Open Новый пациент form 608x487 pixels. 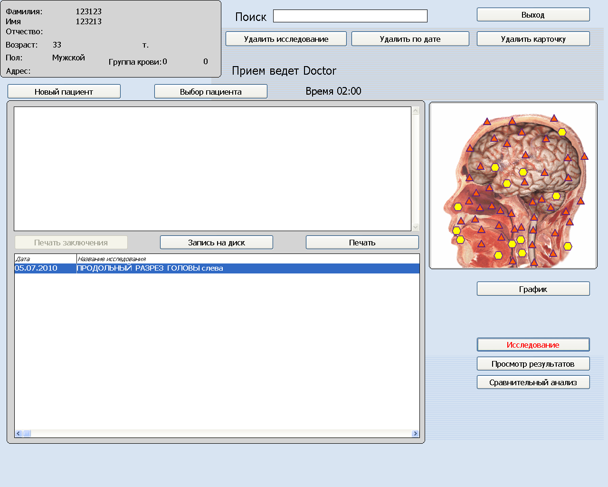pyautogui.click(x=64, y=92)
